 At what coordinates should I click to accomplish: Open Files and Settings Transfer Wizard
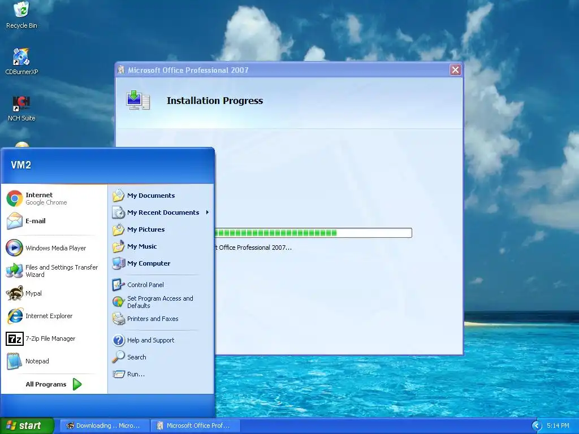pyautogui.click(x=51, y=271)
